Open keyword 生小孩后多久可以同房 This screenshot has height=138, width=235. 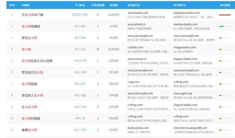tap(37, 61)
